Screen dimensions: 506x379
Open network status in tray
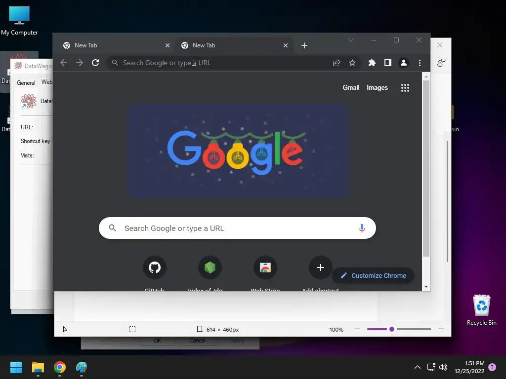(x=431, y=367)
